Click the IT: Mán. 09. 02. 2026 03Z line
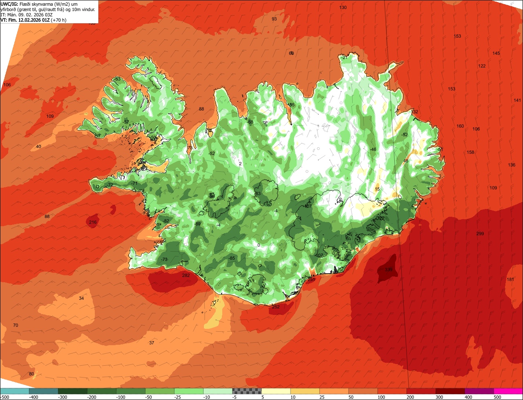The height and width of the screenshot is (400, 523). pos(27,14)
